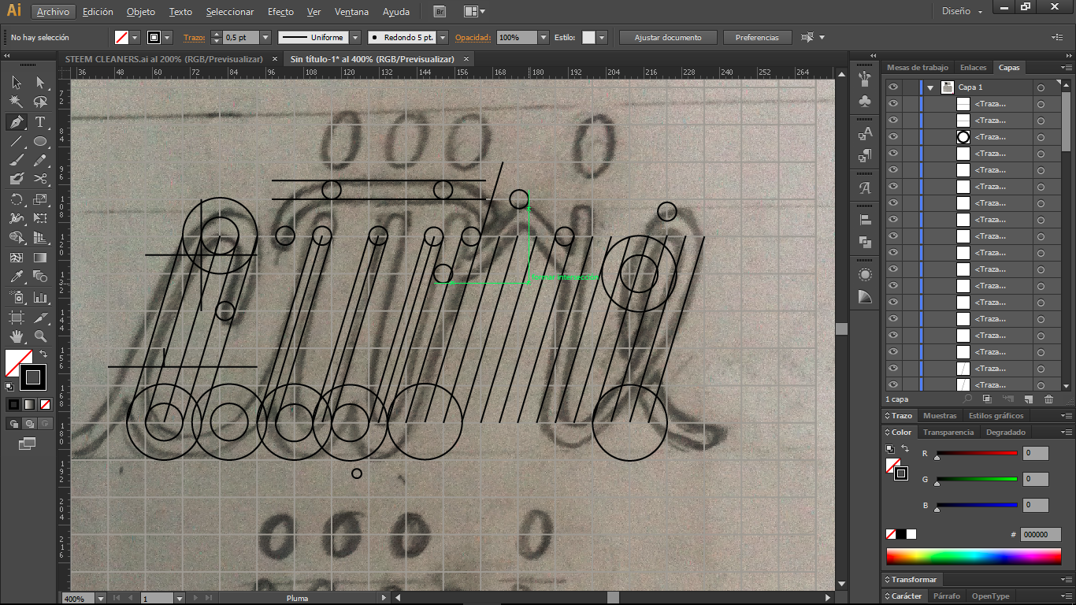This screenshot has height=605, width=1076.
Task: Pick a color from the spectrum bar
Action: (x=974, y=557)
